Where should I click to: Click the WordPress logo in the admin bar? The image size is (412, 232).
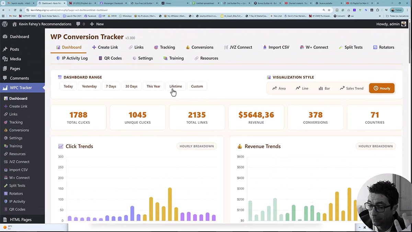(x=5, y=24)
